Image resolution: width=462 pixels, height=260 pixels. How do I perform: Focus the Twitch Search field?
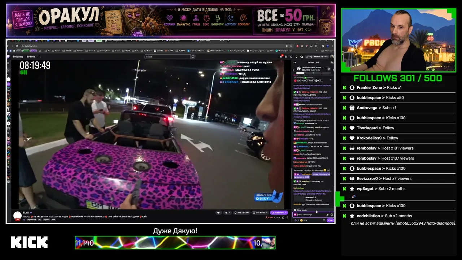coord(167,57)
